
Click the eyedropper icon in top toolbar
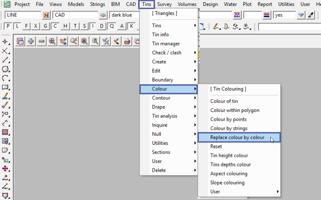310,15
